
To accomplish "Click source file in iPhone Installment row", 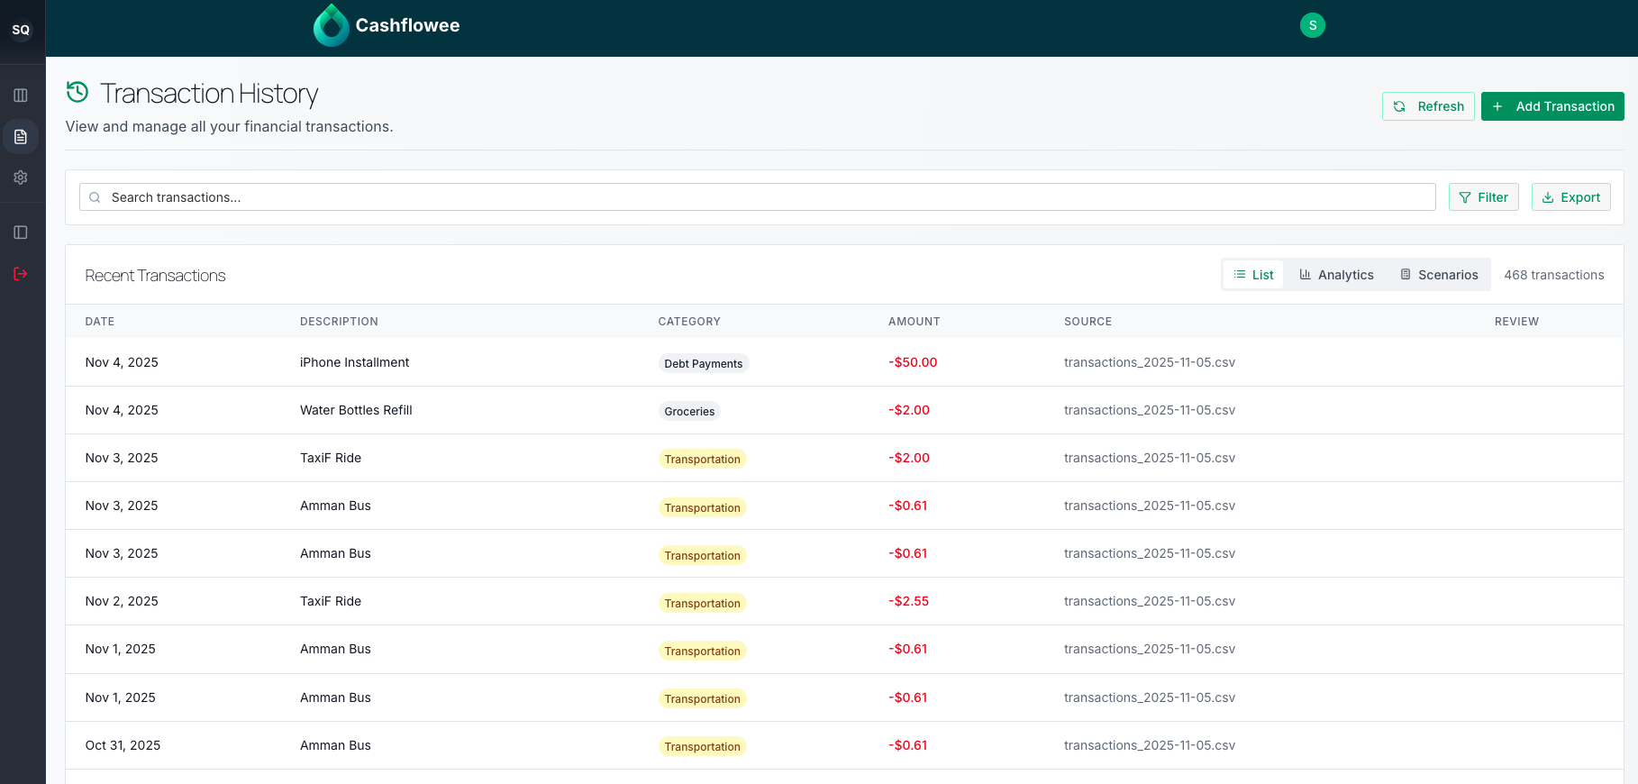I will [1150, 362].
